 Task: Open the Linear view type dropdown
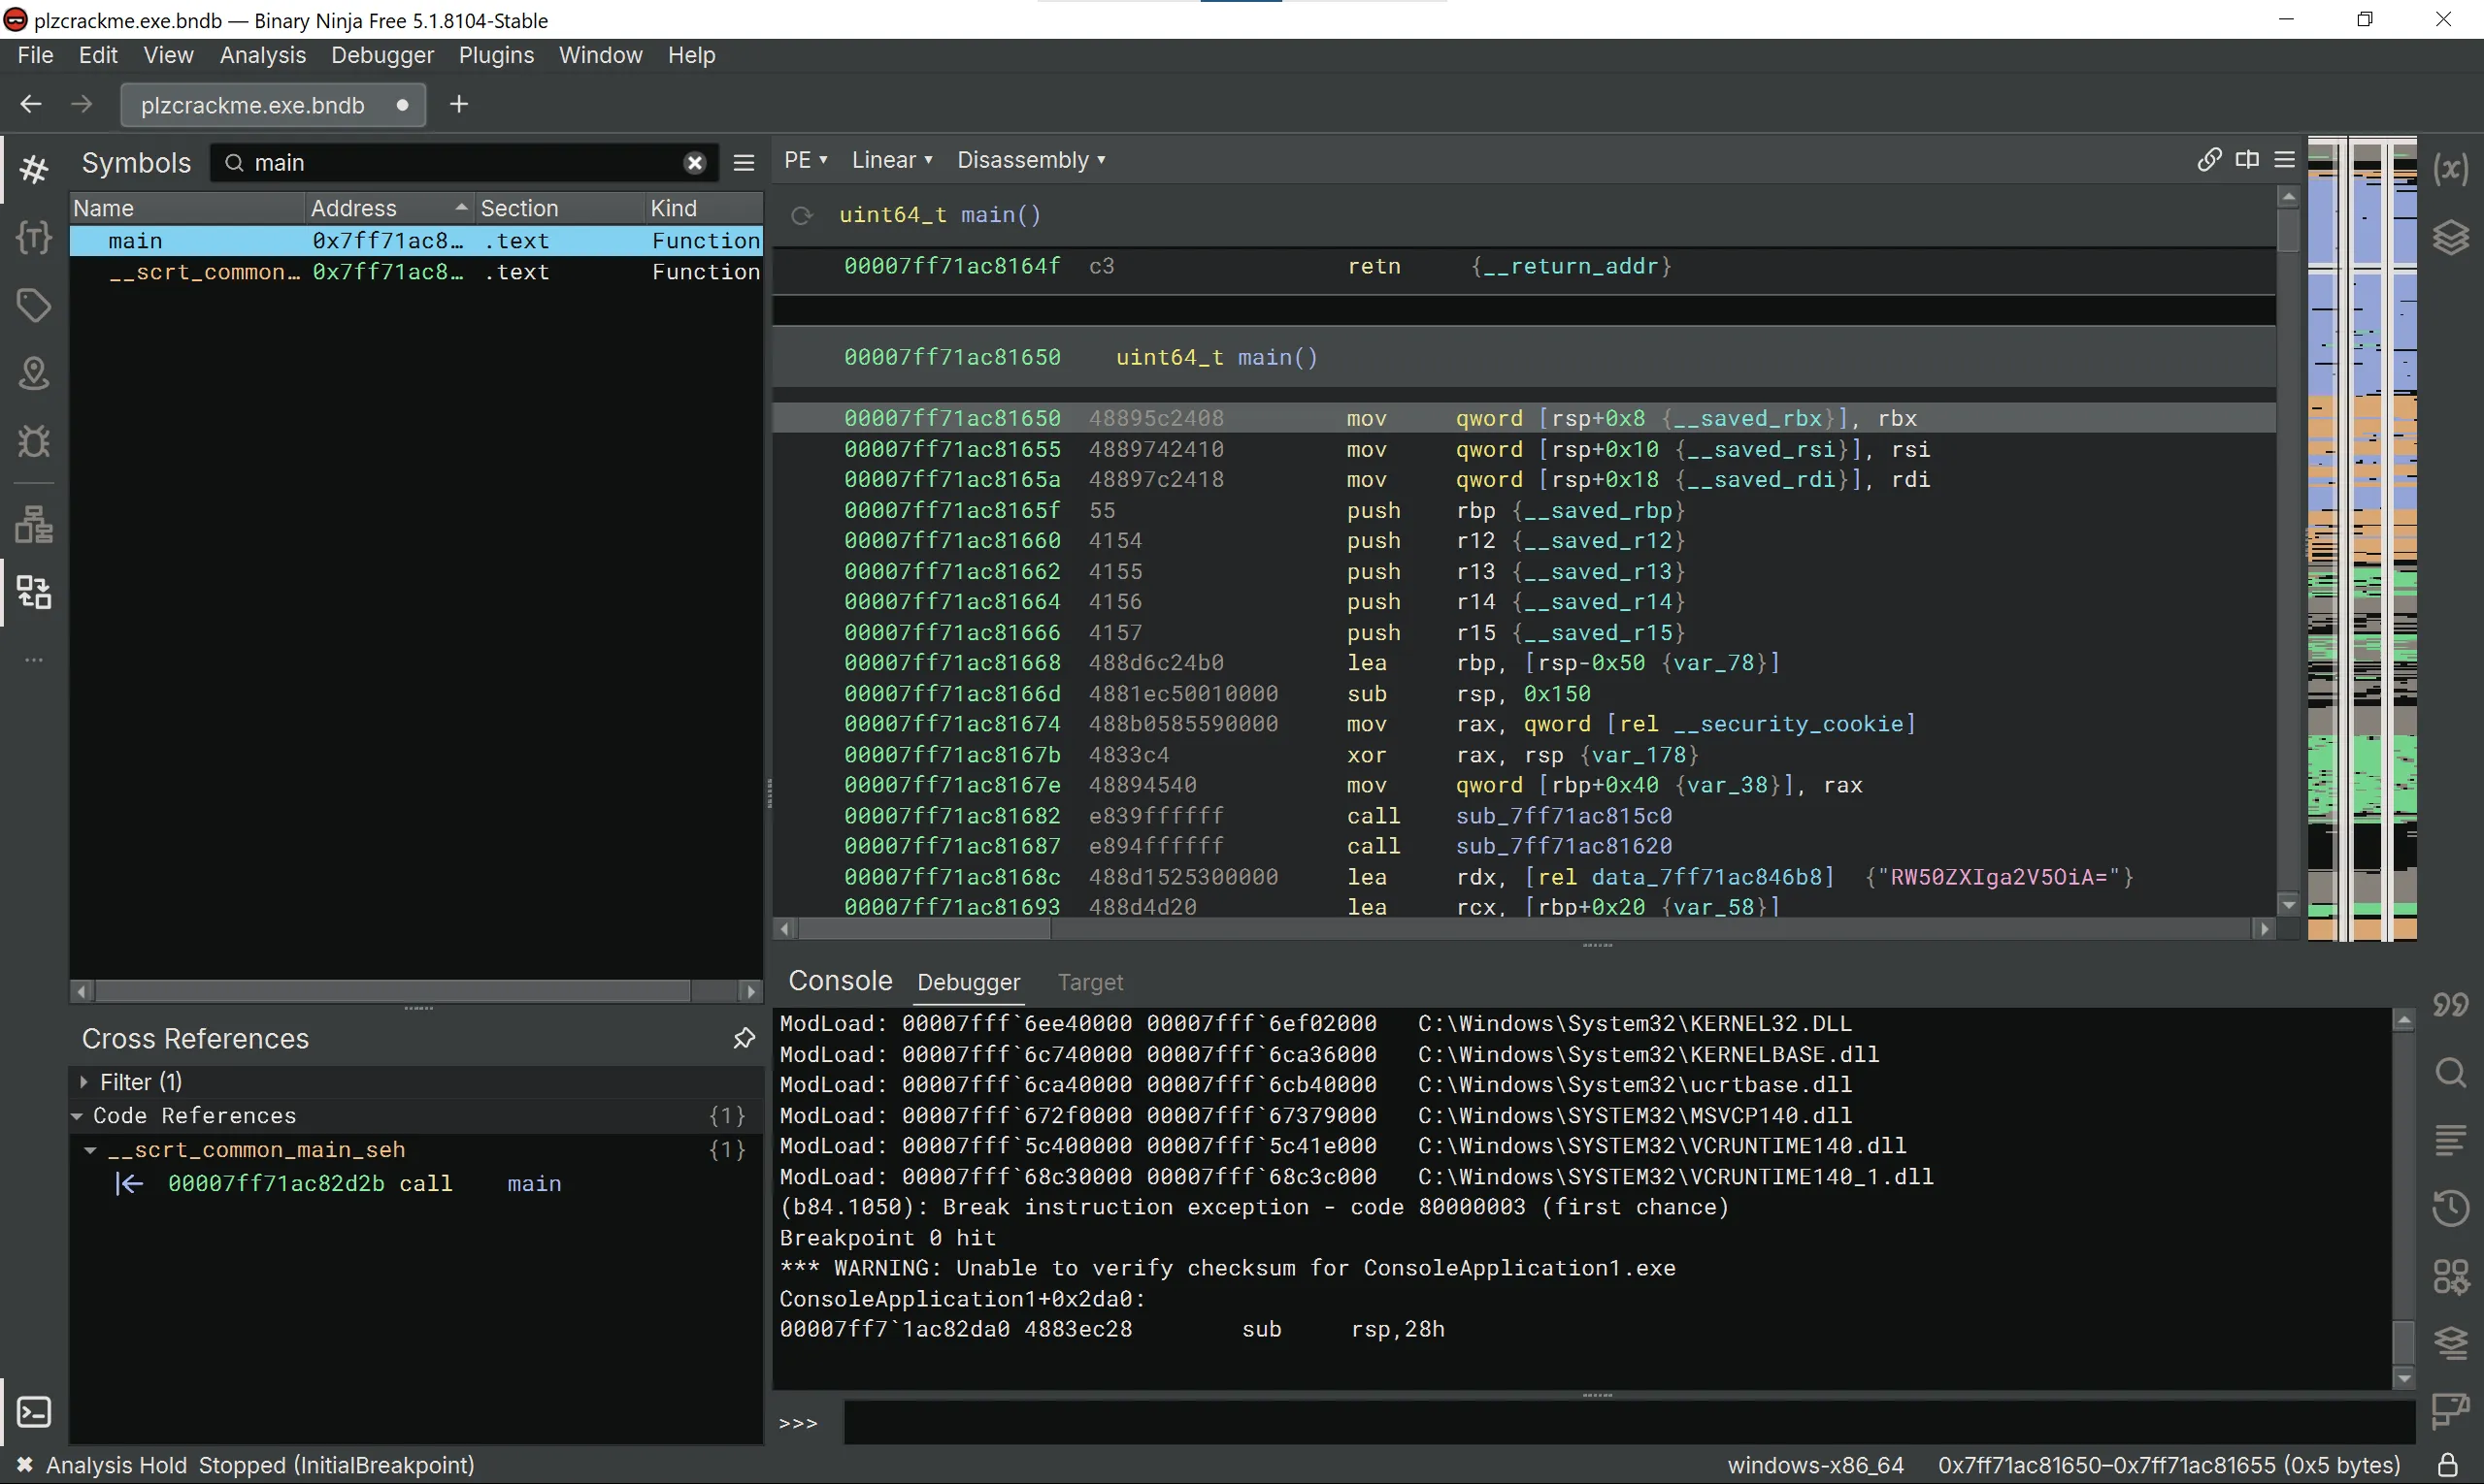click(891, 160)
